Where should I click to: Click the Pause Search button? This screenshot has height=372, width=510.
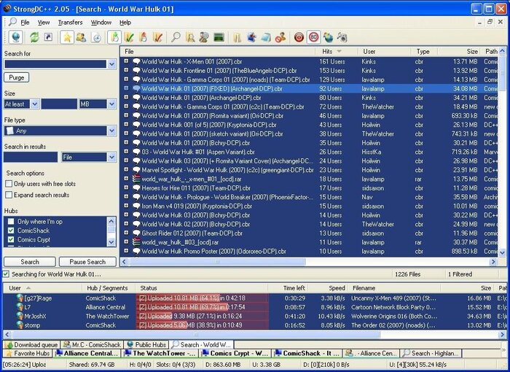click(x=87, y=262)
